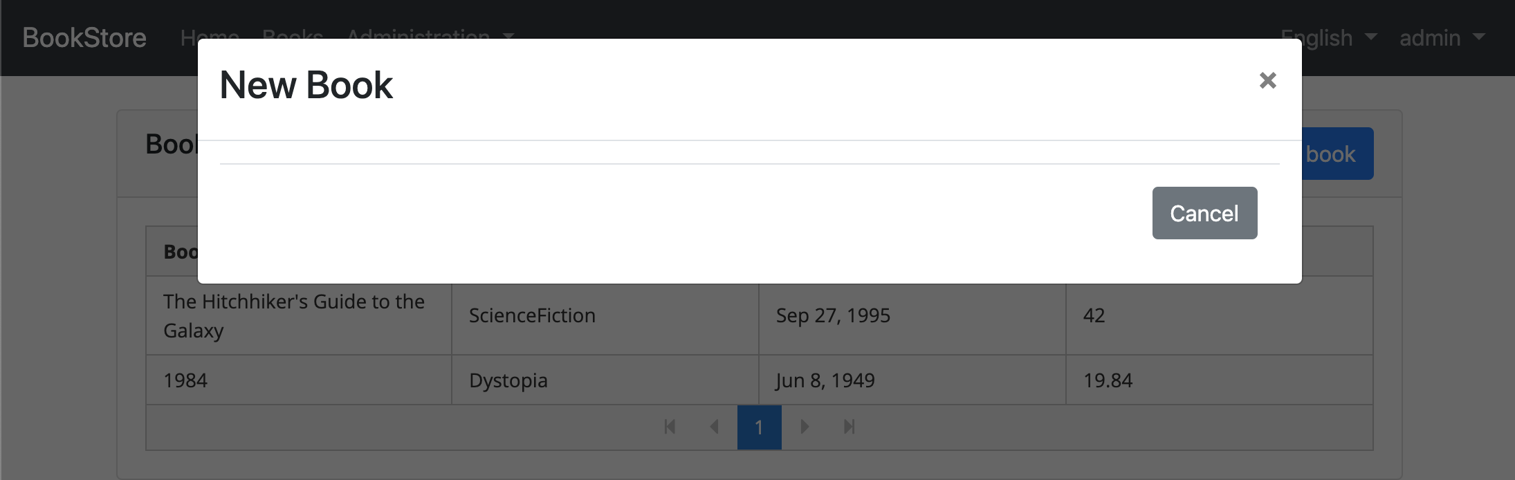This screenshot has width=1515, height=480.
Task: Click the previous-page pagination arrow icon
Action: [714, 427]
